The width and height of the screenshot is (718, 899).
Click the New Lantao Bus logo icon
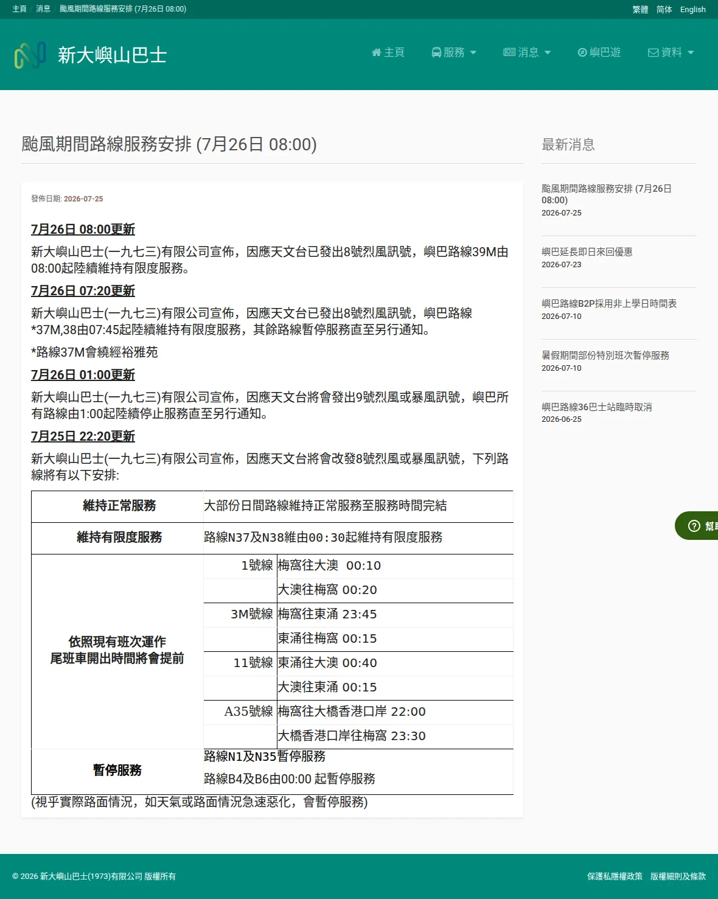[x=30, y=55]
